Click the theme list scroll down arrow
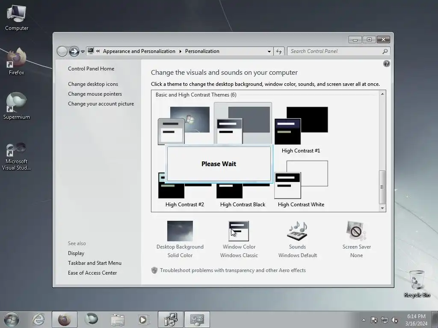438x328 pixels. tap(382, 208)
